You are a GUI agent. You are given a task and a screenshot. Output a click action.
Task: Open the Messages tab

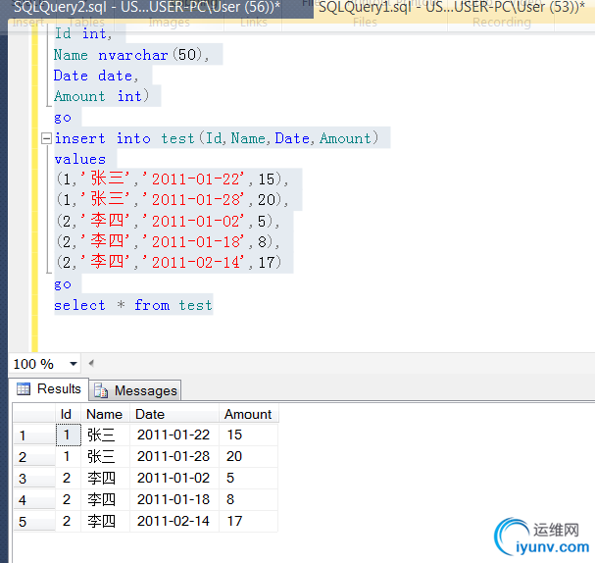point(135,390)
